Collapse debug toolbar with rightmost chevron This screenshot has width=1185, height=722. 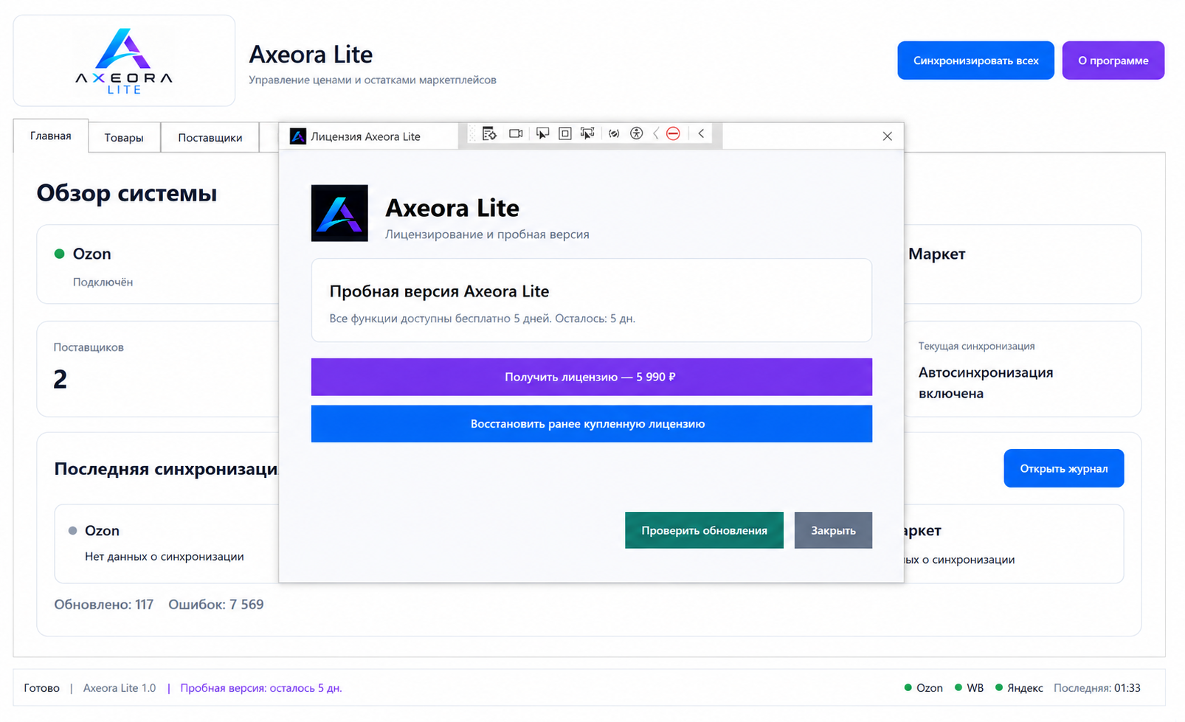pos(701,133)
